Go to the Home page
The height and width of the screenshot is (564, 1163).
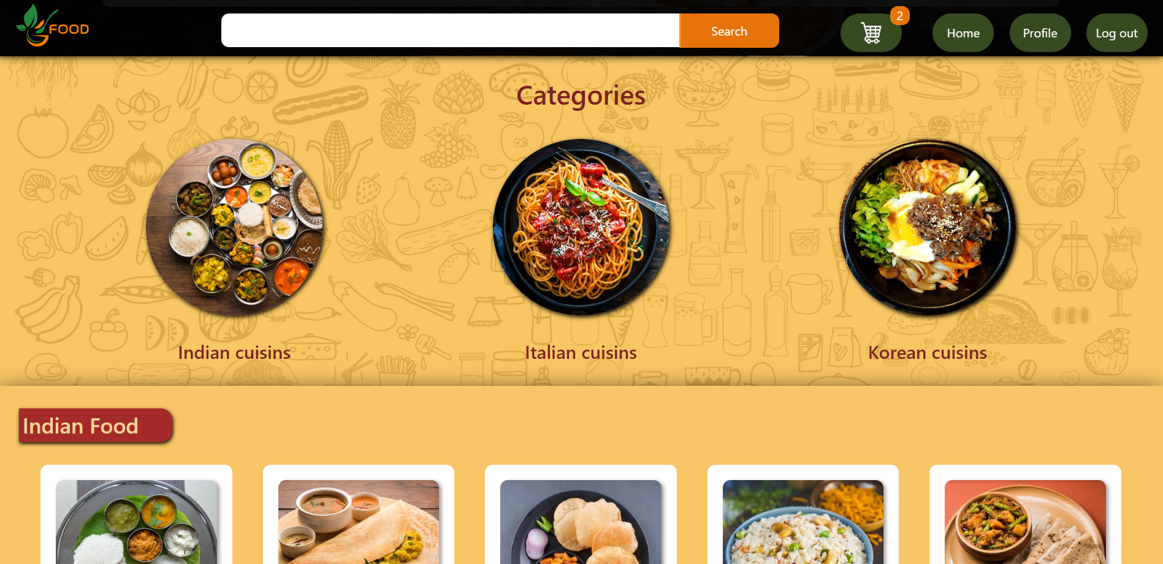coord(963,33)
